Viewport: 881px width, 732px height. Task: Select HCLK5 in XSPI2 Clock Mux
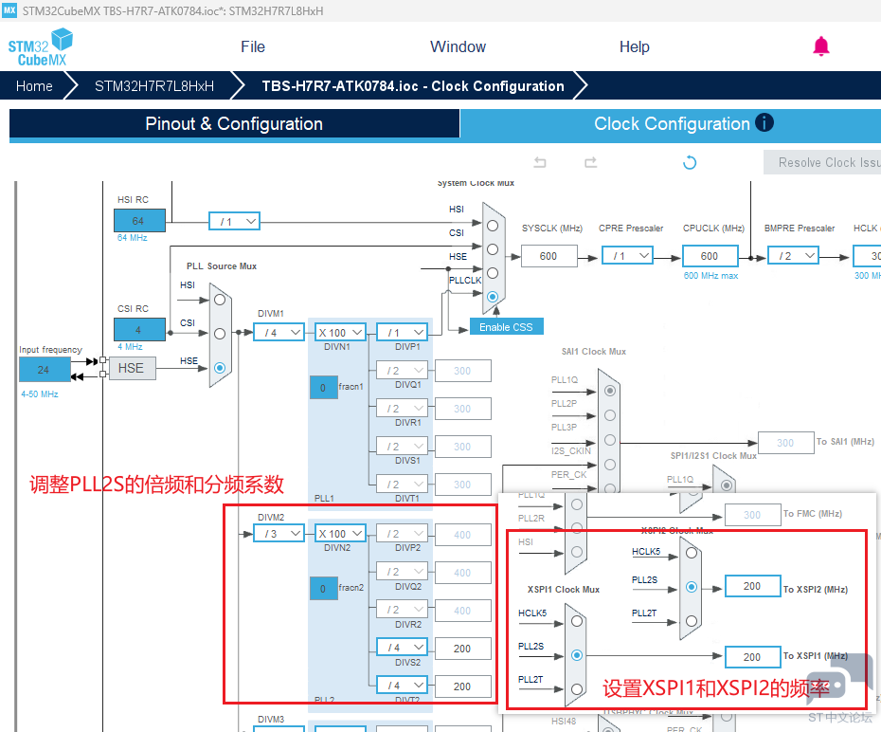coord(692,553)
